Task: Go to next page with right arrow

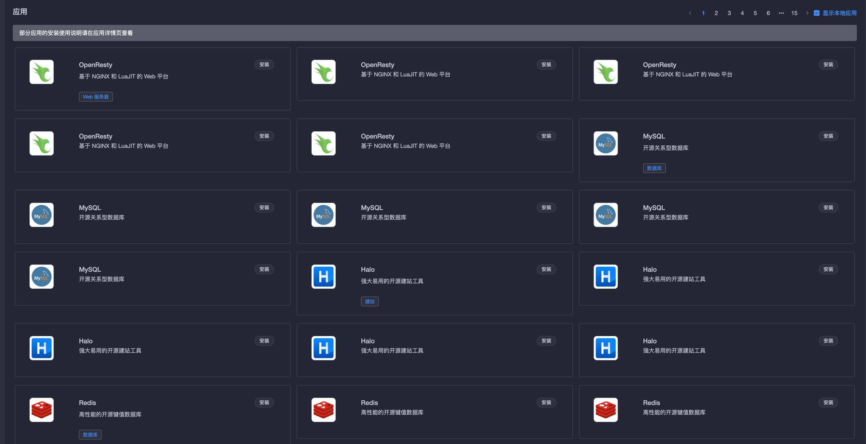Action: [x=807, y=13]
